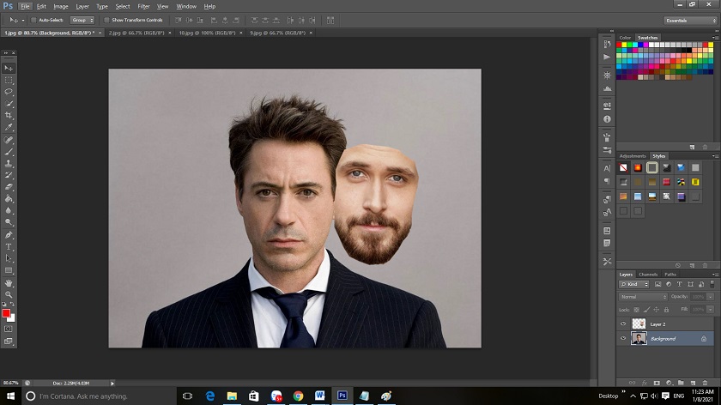Screen dimensions: 721x405
Task: Open the status bar info arrow
Action: 112,383
